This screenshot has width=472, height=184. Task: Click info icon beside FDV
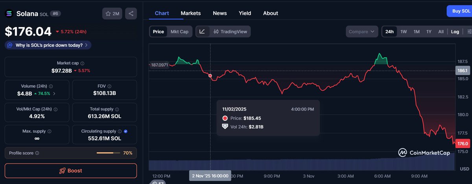pos(110,86)
